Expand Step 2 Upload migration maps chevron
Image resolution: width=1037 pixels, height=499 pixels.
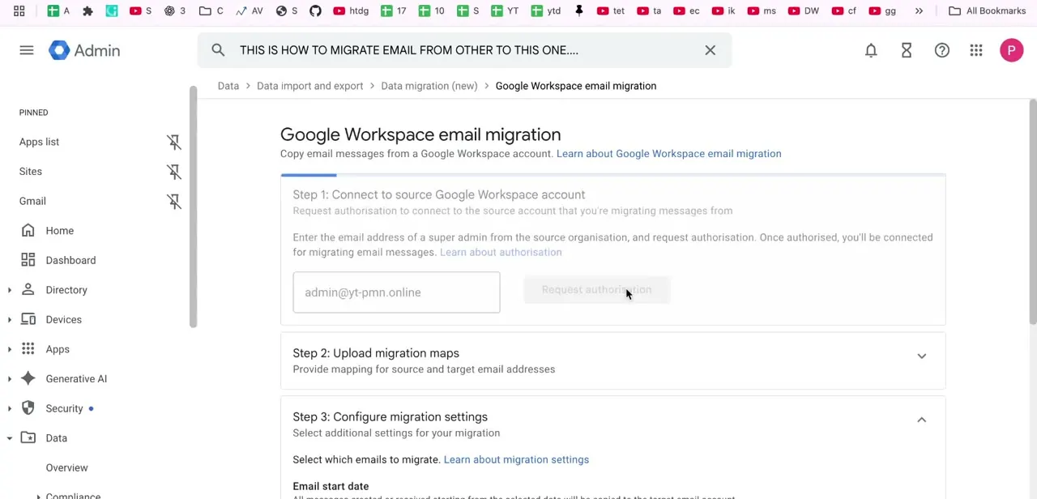pyautogui.click(x=921, y=356)
